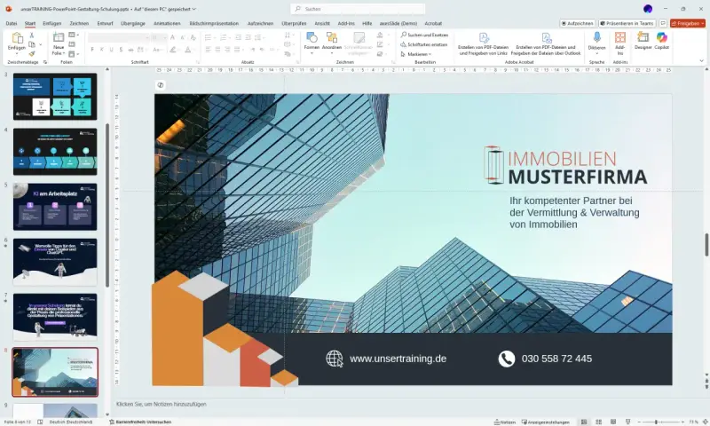Click Anzeigeeinstellungen in status bar

click(546, 422)
